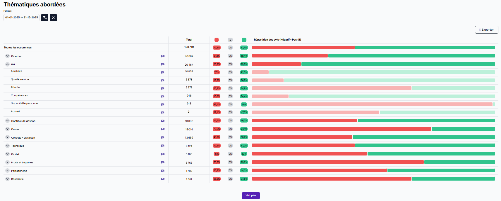
Task: View comments for the Attente row
Action: [163, 88]
